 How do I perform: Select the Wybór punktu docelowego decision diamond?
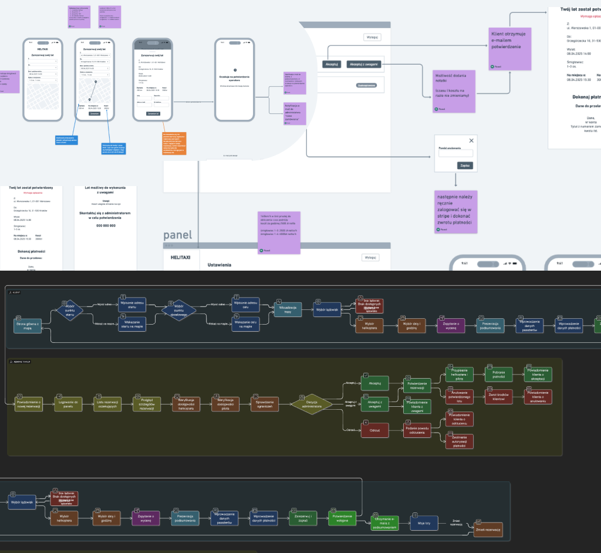[180, 310]
